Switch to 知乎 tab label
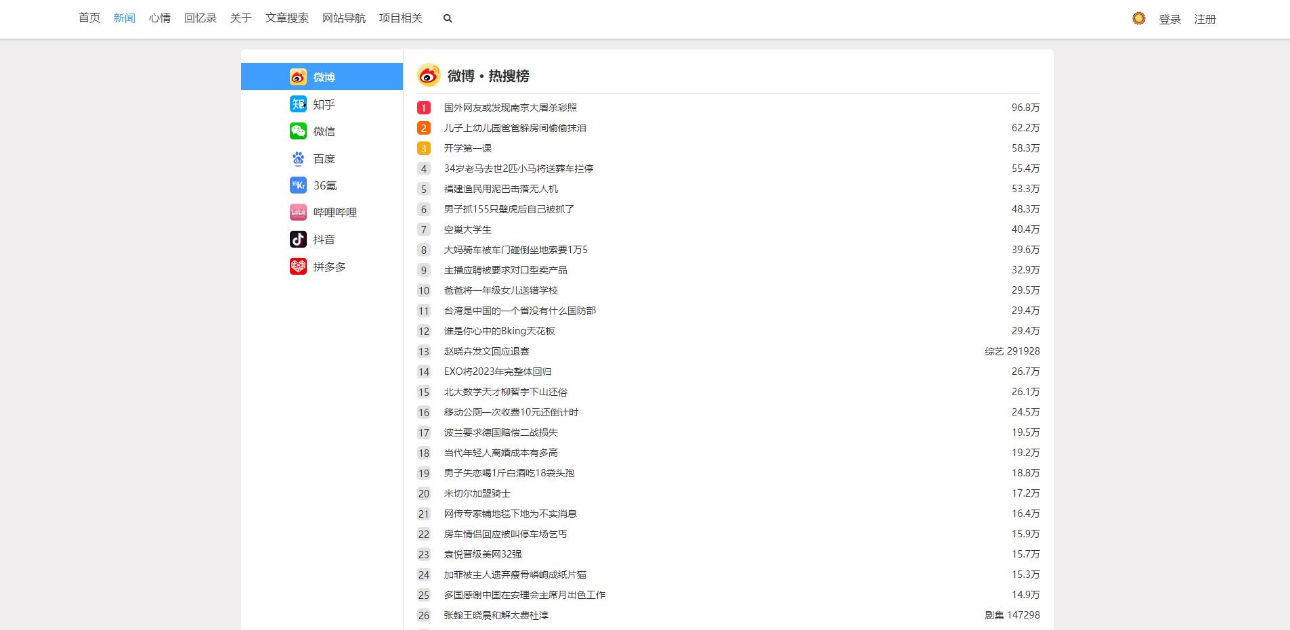The height and width of the screenshot is (630, 1290). coord(324,104)
